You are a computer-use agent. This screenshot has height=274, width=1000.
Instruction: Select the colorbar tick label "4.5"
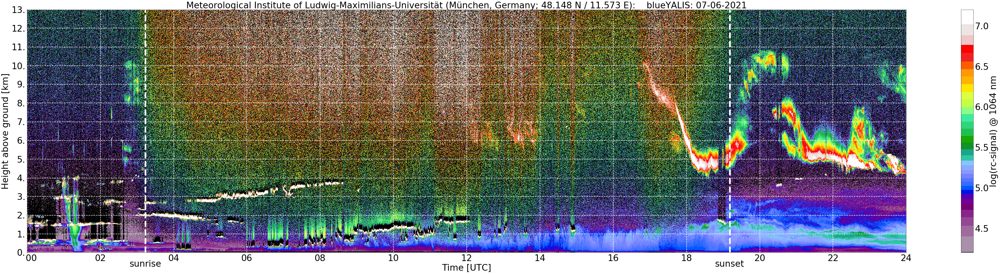(x=982, y=229)
